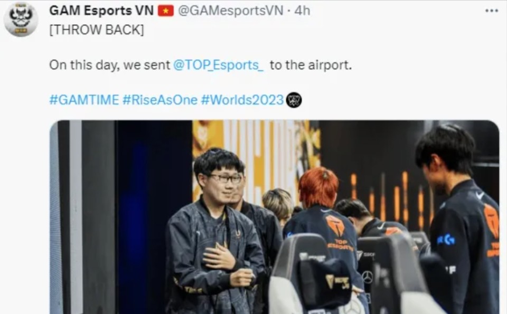Click the Mercedes-Benz logo on the gaming chair
This screenshot has height=314, width=507.
tap(368, 277)
